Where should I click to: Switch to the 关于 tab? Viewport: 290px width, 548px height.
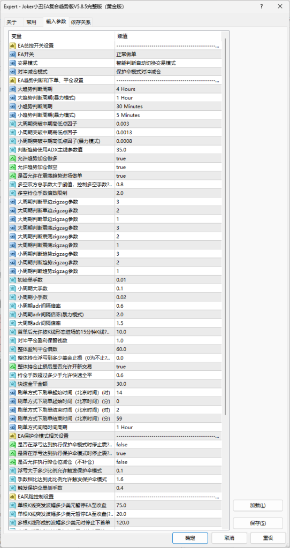click(12, 22)
